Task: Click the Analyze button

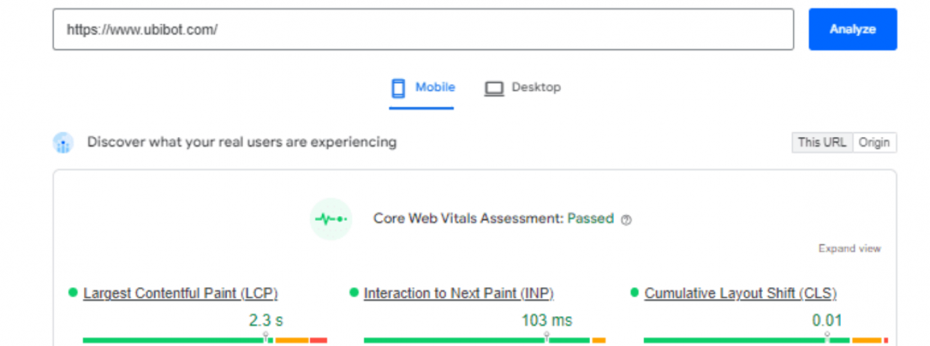Action: pyautogui.click(x=852, y=29)
